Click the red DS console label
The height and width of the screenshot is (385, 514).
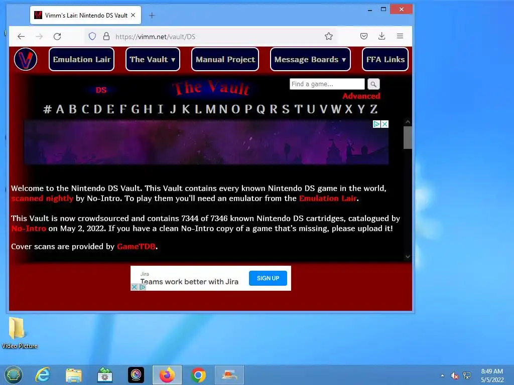click(101, 90)
